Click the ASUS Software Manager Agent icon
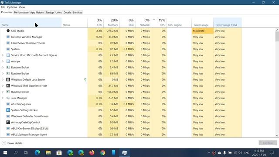This screenshot has height=157, width=279. tap(8, 135)
